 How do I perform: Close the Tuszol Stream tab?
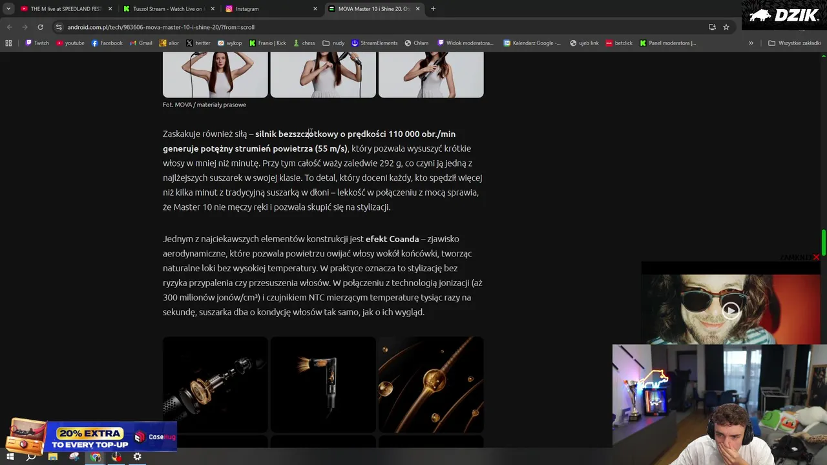(213, 9)
